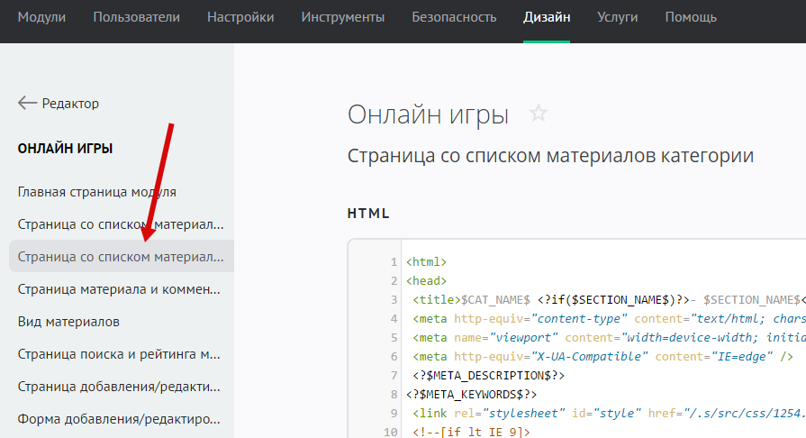Open the Безопасность menu

pyautogui.click(x=454, y=17)
